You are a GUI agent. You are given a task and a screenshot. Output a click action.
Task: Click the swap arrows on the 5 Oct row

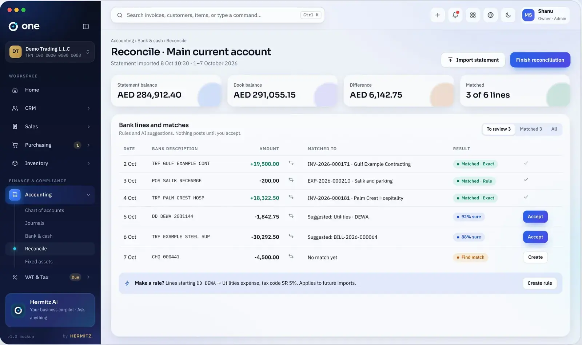tap(291, 216)
